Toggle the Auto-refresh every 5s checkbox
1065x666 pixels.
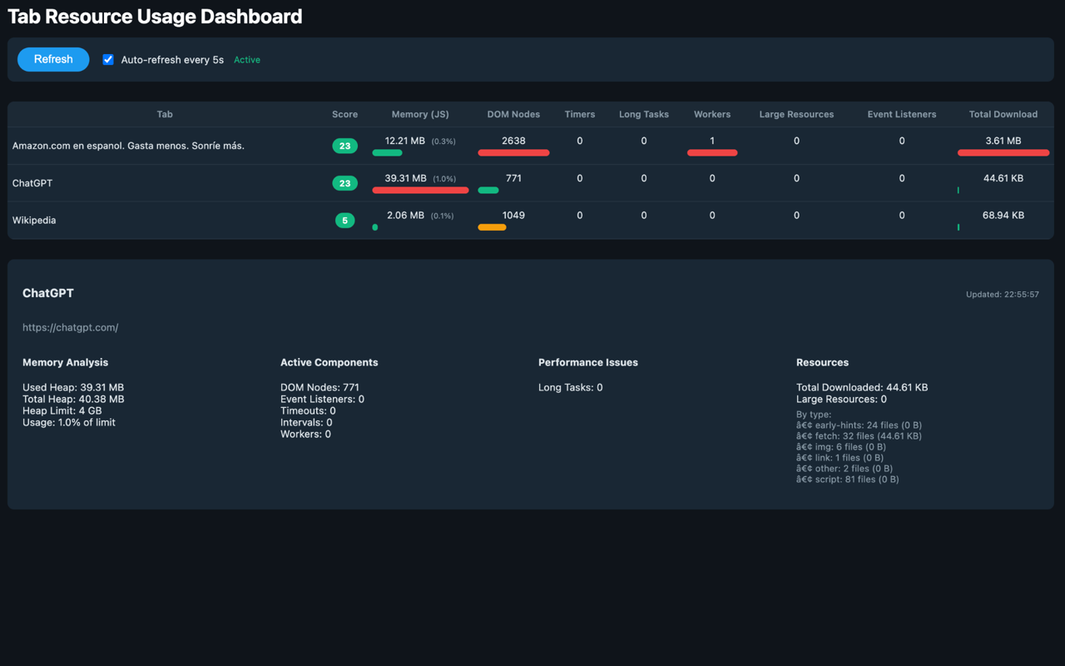pos(108,59)
